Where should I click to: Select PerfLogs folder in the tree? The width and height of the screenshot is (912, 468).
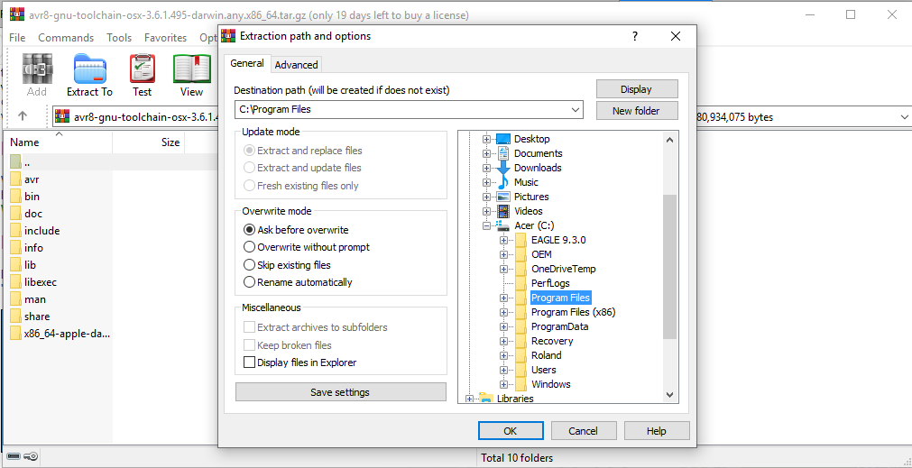click(x=548, y=283)
